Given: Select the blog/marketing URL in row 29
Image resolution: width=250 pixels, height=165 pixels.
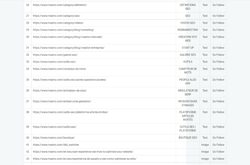Looking at the screenshot, I should [x=63, y=30].
